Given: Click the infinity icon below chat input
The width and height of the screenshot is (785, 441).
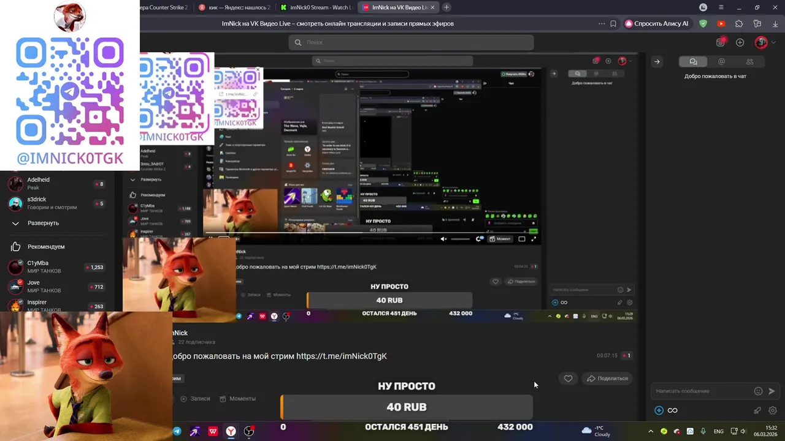Looking at the screenshot, I should click(x=673, y=410).
